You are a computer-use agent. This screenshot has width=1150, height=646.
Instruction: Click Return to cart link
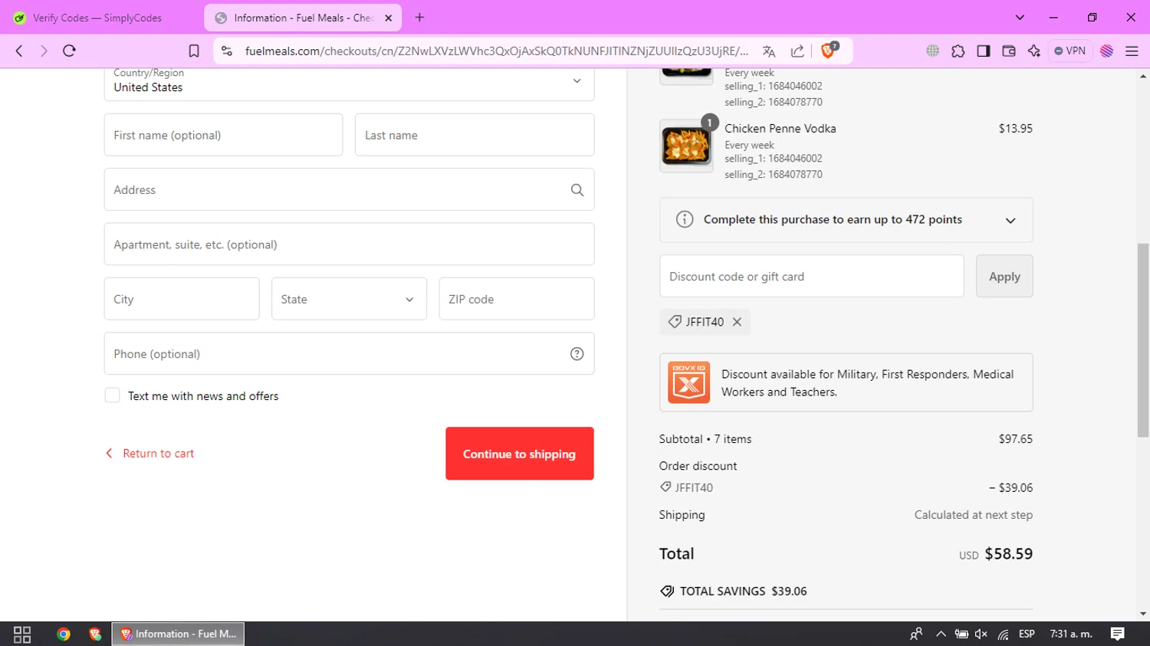(x=150, y=454)
